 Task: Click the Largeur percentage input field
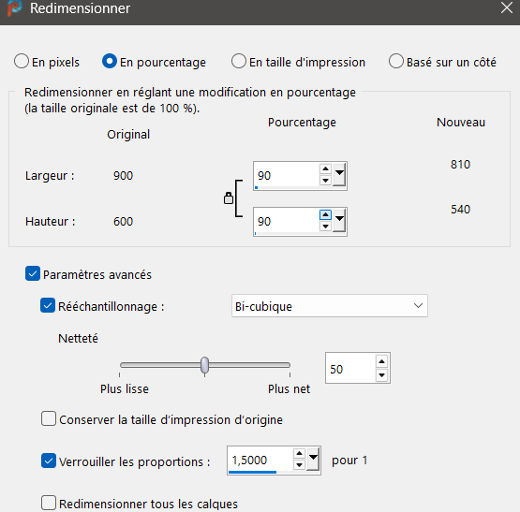(x=287, y=175)
